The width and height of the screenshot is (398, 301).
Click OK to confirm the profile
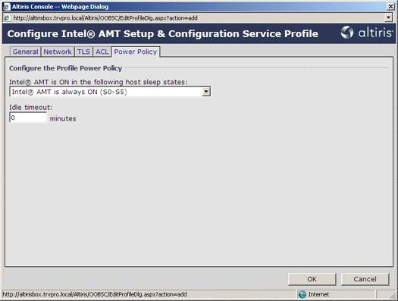[312, 279]
